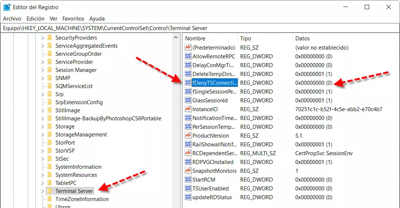Screen dimensions: 400x208
Task: Click the DWORD icon beside DelayConMgrTi...
Action: pos(188,65)
